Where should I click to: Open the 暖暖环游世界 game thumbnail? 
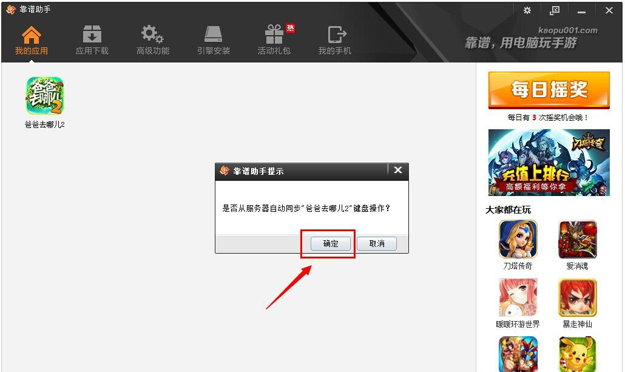coord(518,297)
